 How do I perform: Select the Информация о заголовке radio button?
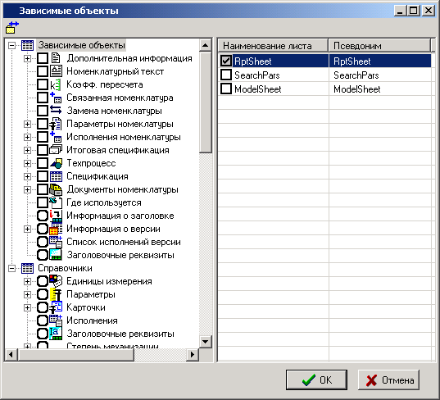[43, 216]
